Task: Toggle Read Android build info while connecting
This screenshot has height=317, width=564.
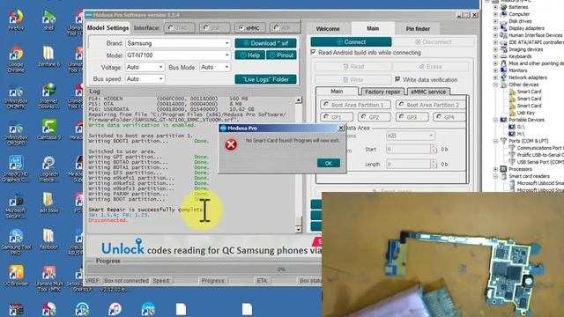Action: (x=314, y=52)
